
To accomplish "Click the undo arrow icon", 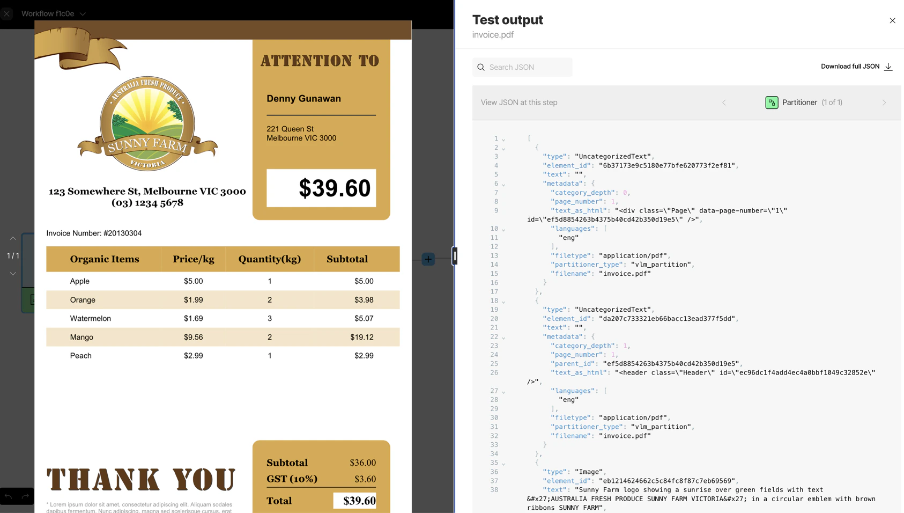I will 9,497.
